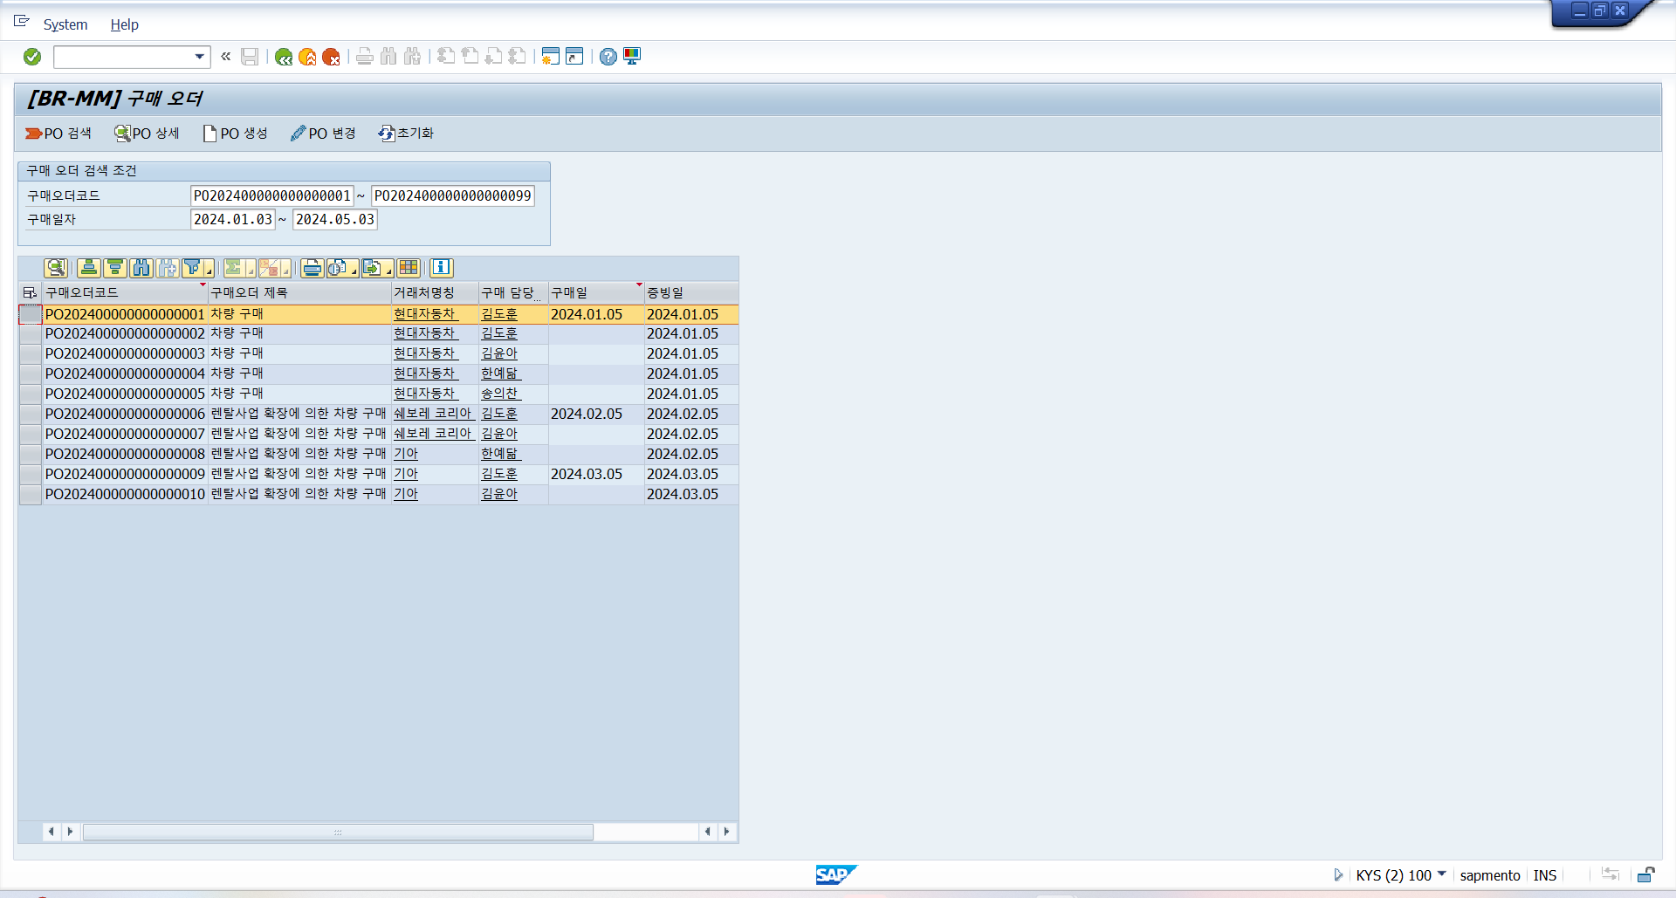Screen dimensions: 1676x898
Task: Click the orange Exit icon
Action: click(x=307, y=57)
